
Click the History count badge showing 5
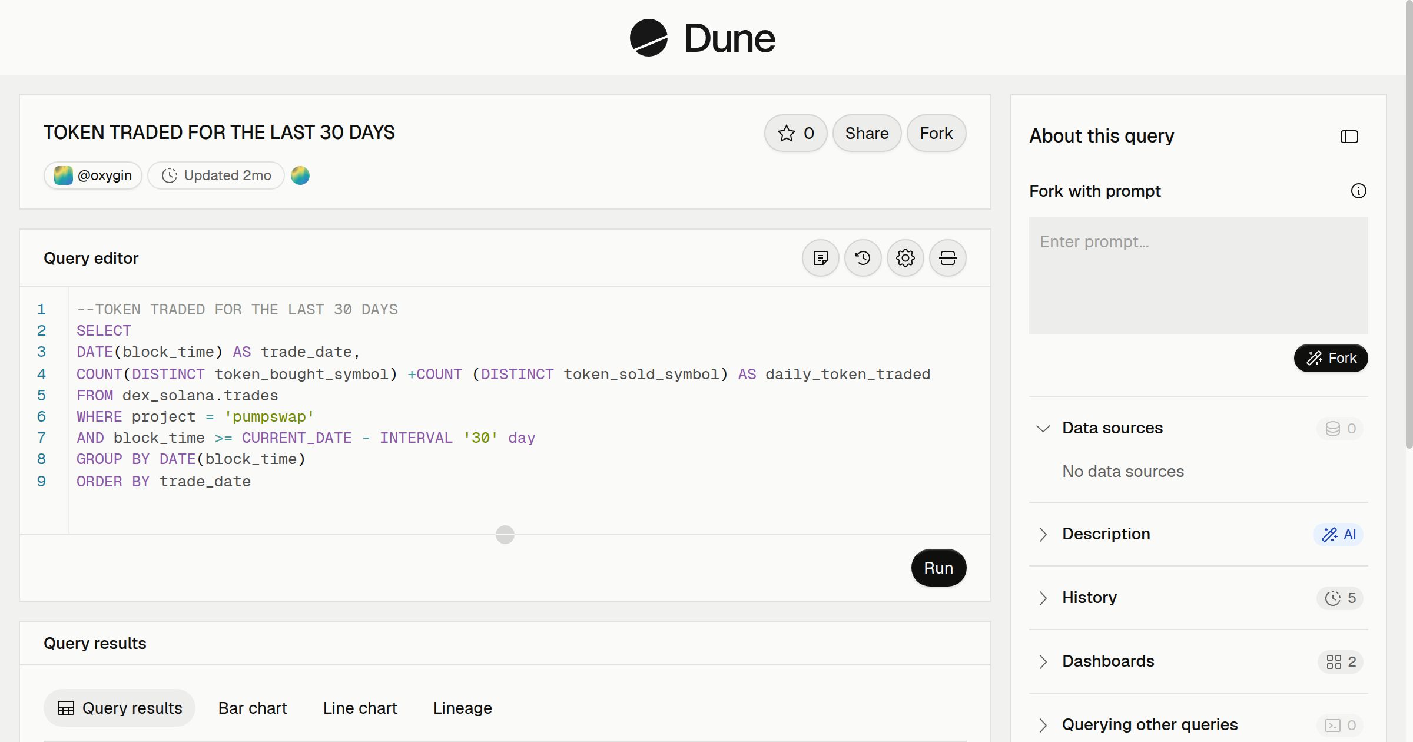pyautogui.click(x=1340, y=598)
